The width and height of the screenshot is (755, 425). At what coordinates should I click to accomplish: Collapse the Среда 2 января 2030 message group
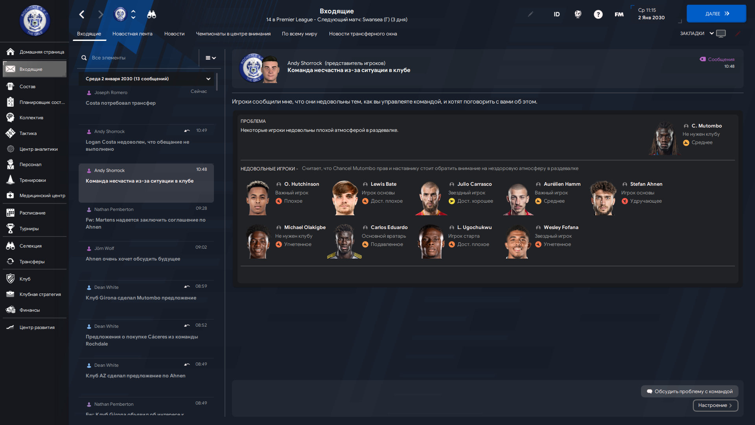tap(208, 79)
